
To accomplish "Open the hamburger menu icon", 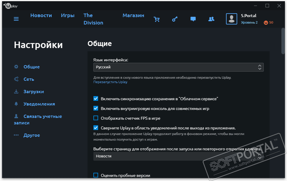I will [x=16, y=19].
